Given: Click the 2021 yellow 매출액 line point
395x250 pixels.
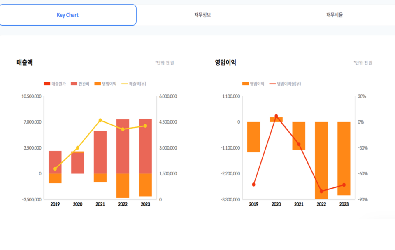Looking at the screenshot, I should pos(100,120).
